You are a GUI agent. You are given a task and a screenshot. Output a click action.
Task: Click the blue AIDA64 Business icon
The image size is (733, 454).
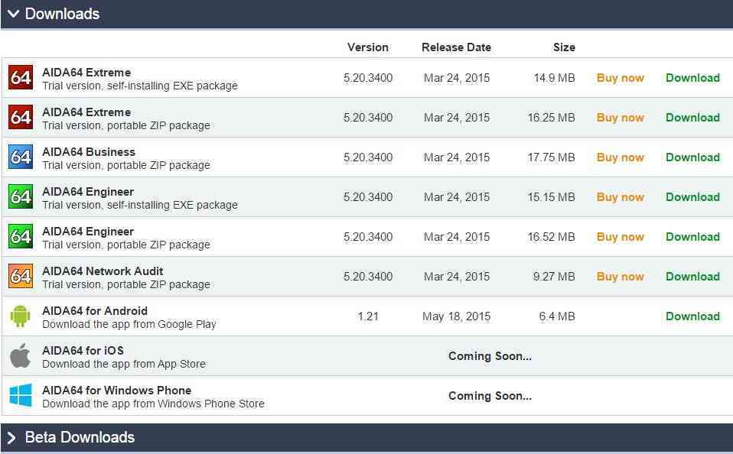[21, 157]
